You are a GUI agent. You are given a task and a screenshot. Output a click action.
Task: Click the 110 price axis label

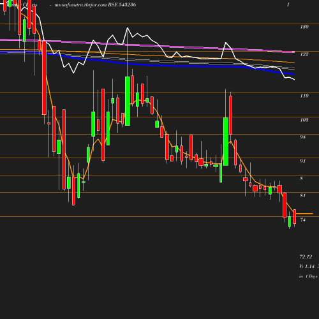[304, 96]
